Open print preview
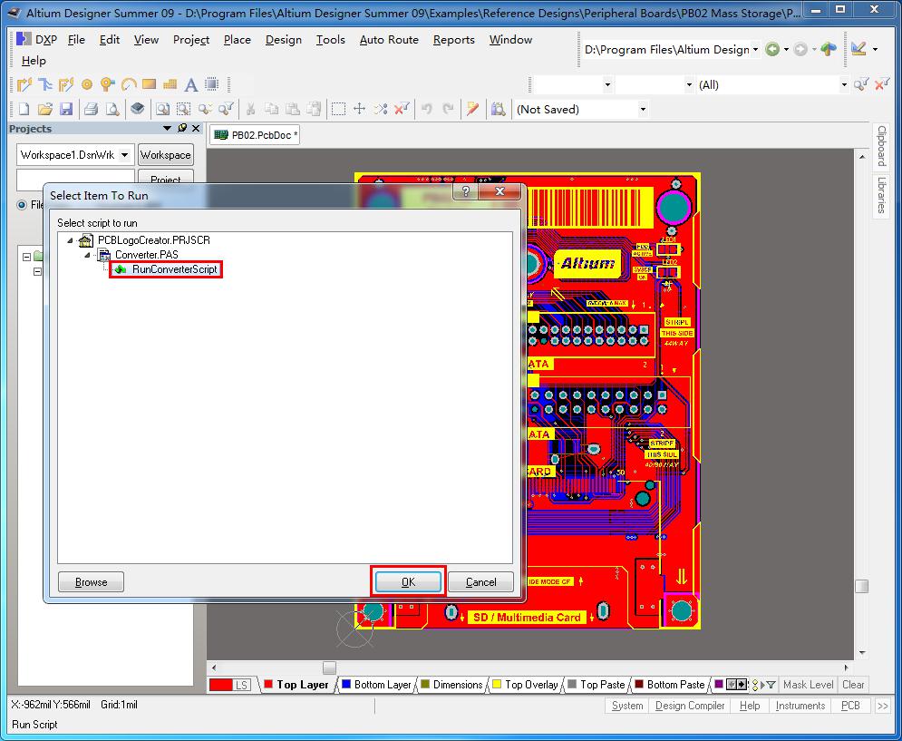 pyautogui.click(x=112, y=109)
